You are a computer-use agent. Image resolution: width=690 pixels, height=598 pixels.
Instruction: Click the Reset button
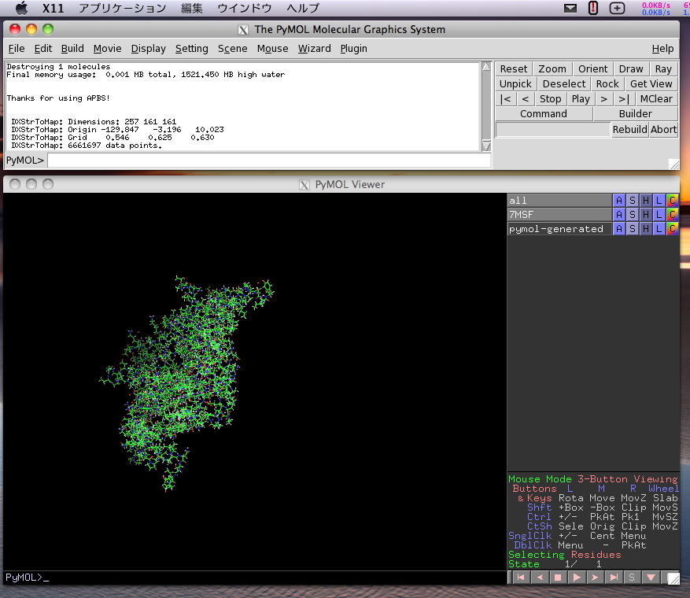(514, 68)
